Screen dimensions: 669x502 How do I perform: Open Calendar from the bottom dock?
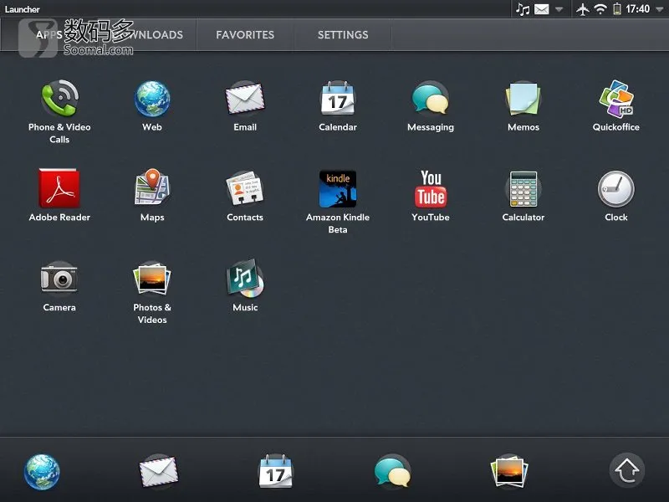276,471
